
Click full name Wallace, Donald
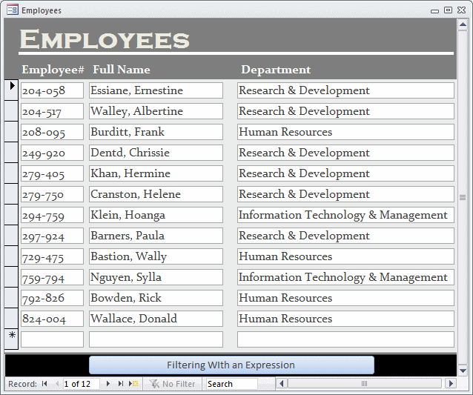[156, 319]
